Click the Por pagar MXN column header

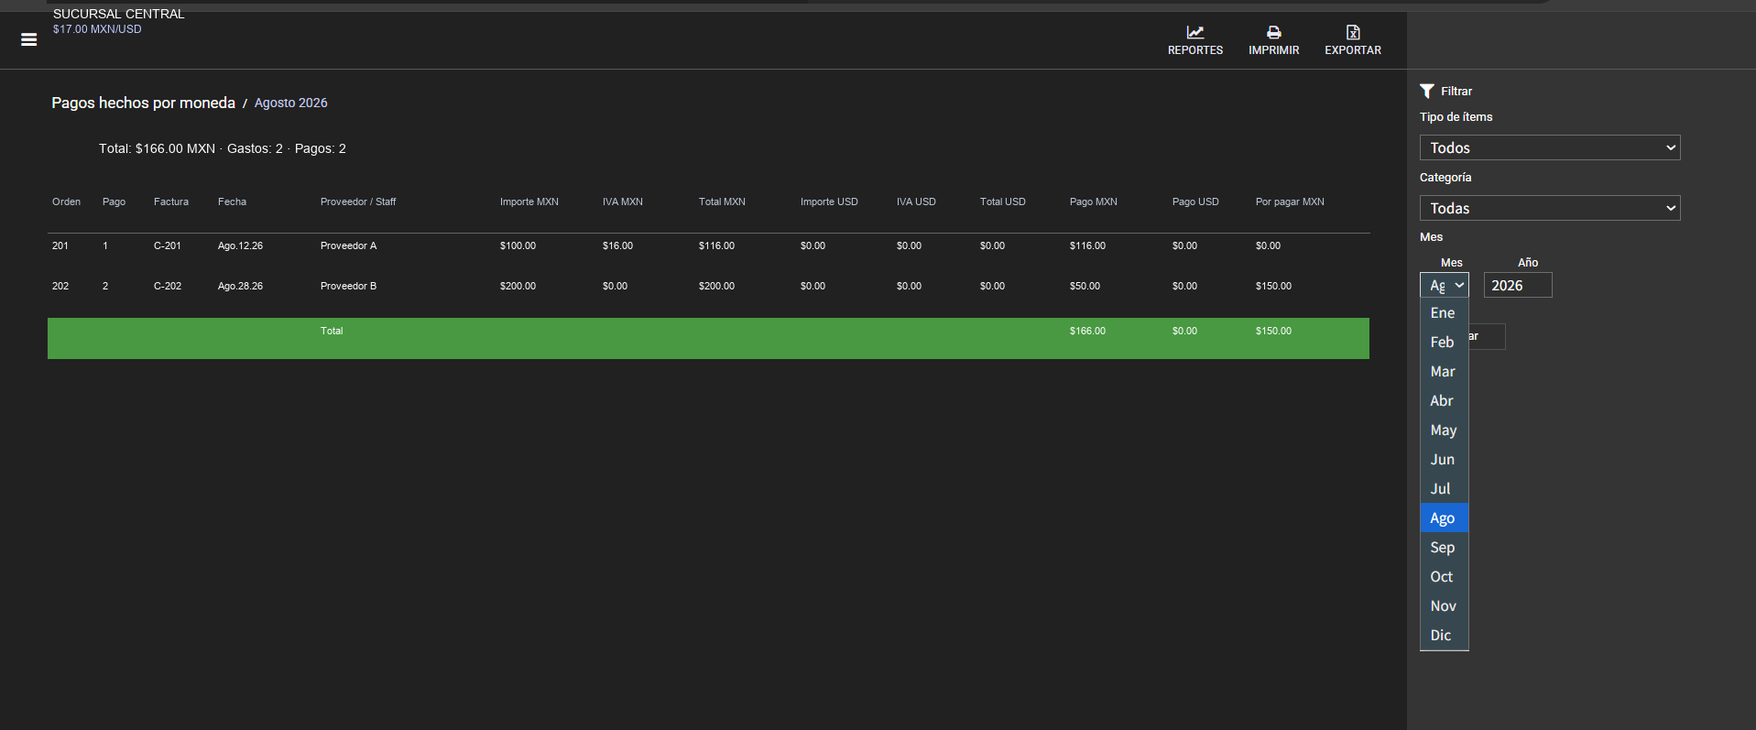[1290, 202]
